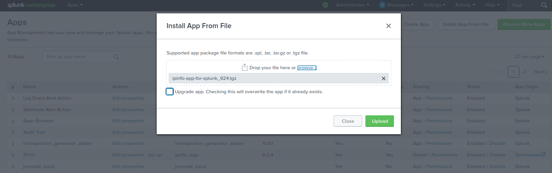Click Create App button
The height and width of the screenshot is (173, 552).
(416, 24)
